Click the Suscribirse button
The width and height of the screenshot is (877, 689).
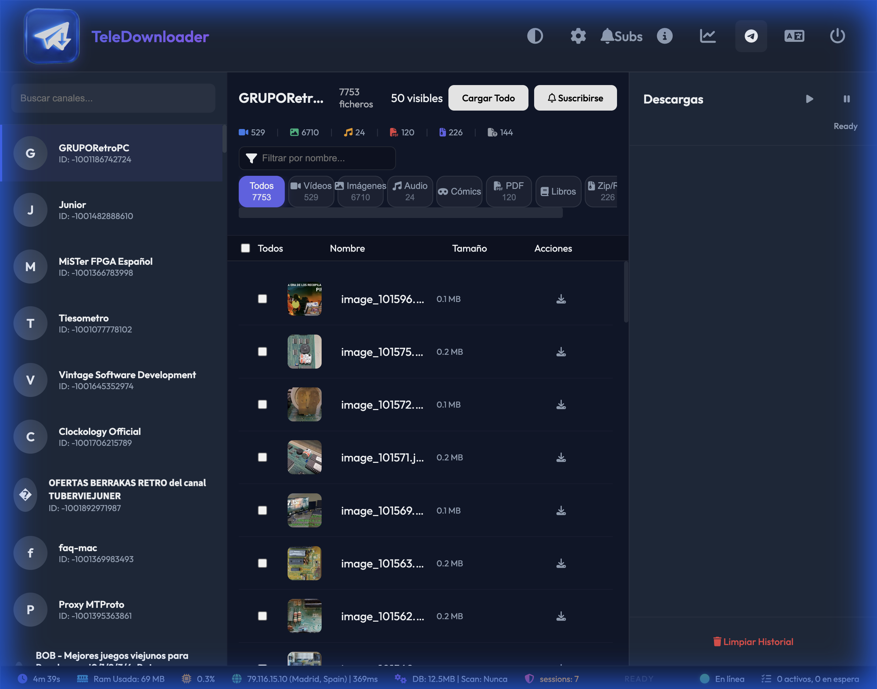point(575,98)
